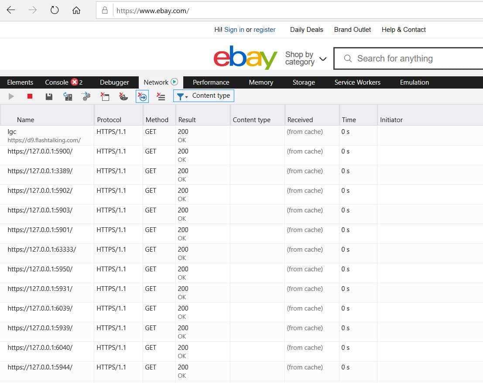483x383 pixels.
Task: Open the Brand Outlet link
Action: click(352, 29)
